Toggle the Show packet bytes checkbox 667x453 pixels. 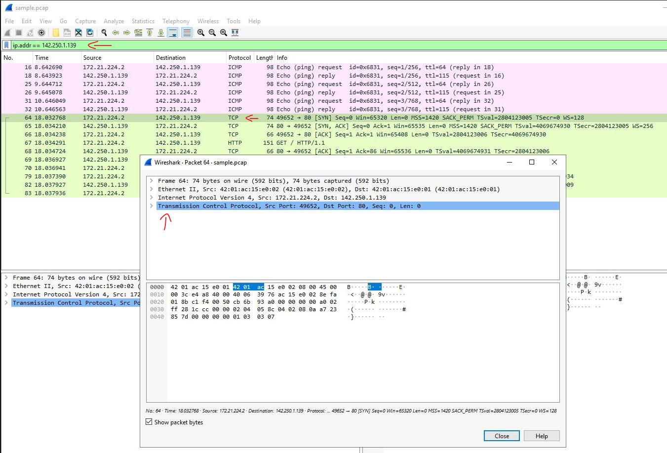pyautogui.click(x=149, y=422)
